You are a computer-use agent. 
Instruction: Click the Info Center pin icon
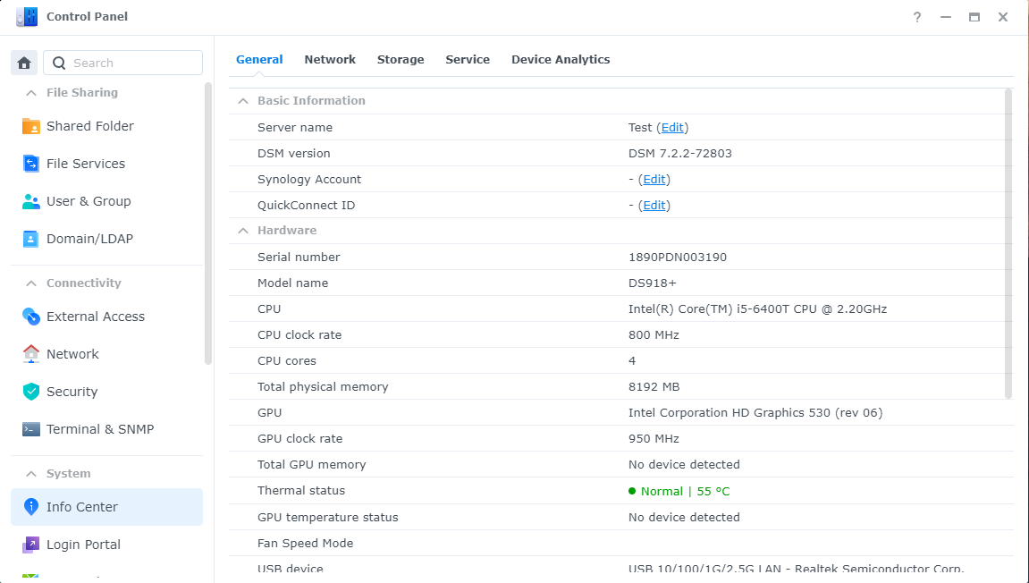[31, 507]
